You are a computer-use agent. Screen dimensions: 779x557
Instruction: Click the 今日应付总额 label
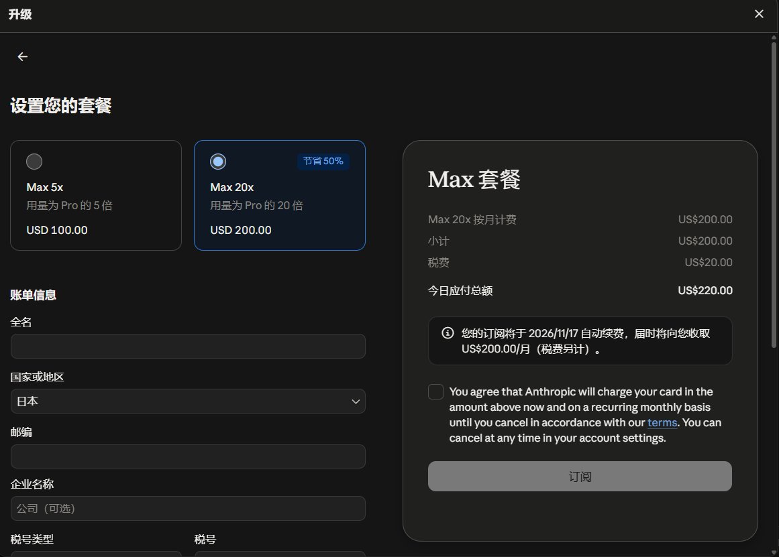tap(460, 290)
